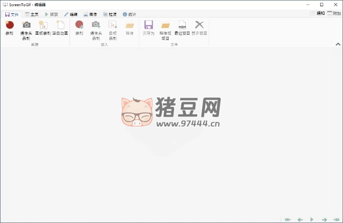Switch to the 编辑 ribbon tab
Screen dimensions: 343x223
coord(71,14)
